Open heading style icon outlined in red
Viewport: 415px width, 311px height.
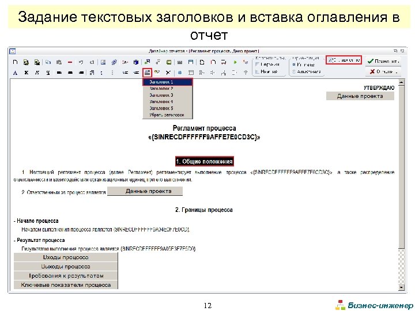[x=147, y=72]
